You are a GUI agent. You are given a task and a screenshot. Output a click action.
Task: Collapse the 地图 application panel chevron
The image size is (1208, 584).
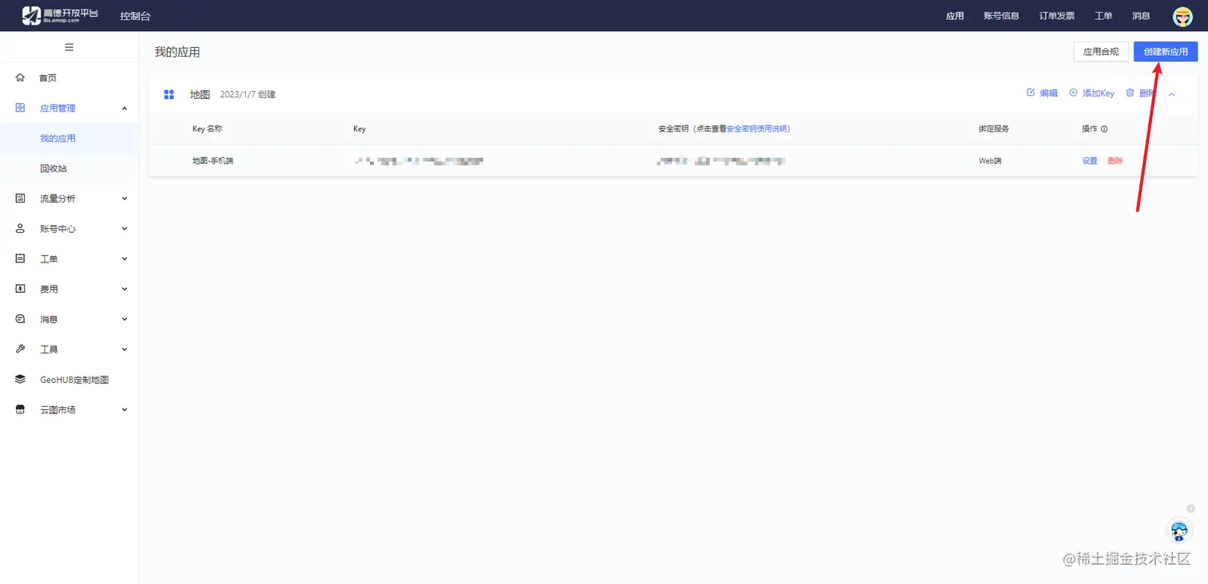[x=1171, y=93]
